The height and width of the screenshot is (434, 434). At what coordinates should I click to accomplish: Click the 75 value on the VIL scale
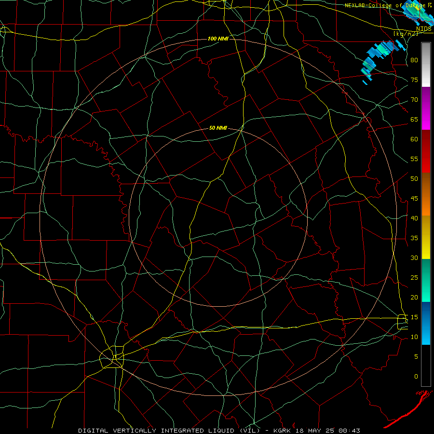[414, 80]
